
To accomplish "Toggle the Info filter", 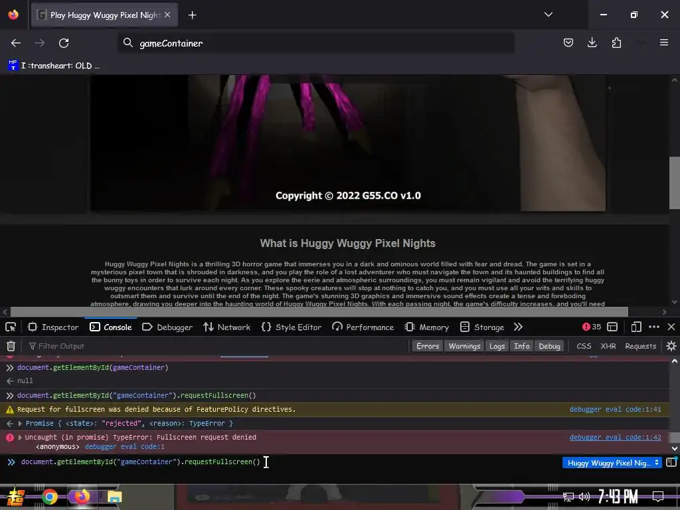I will (x=522, y=346).
